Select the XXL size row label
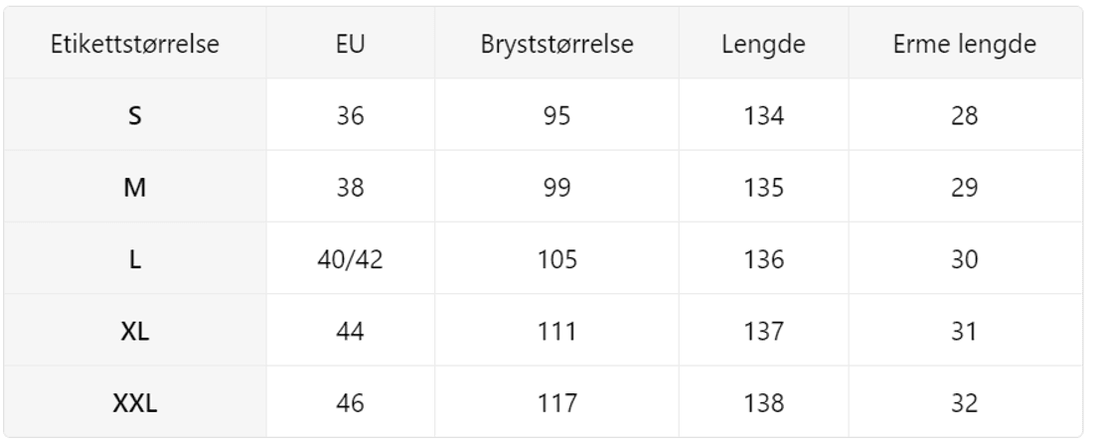The height and width of the screenshot is (445, 1093). pos(135,403)
